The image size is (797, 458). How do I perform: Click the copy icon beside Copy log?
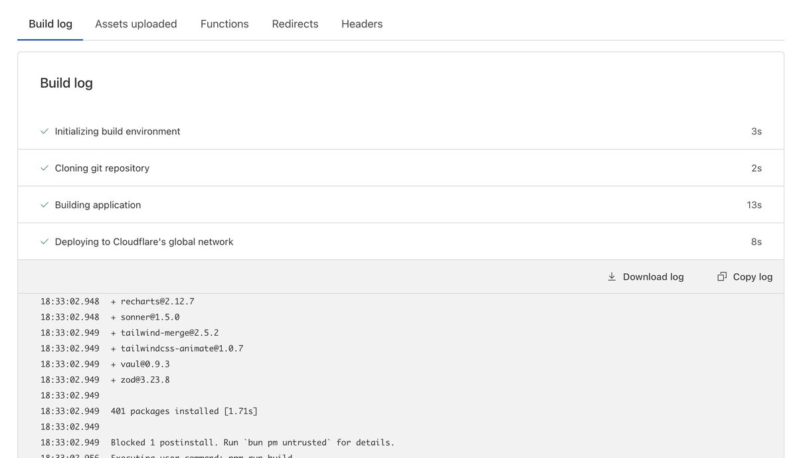[x=722, y=277]
